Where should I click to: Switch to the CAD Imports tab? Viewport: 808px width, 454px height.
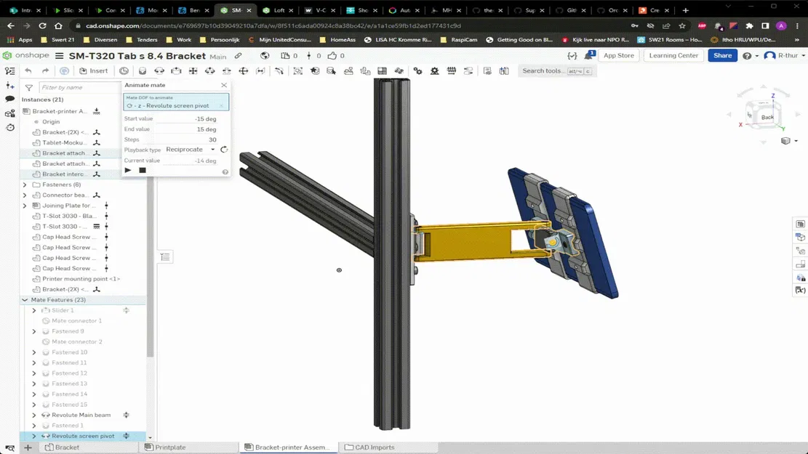click(x=369, y=447)
